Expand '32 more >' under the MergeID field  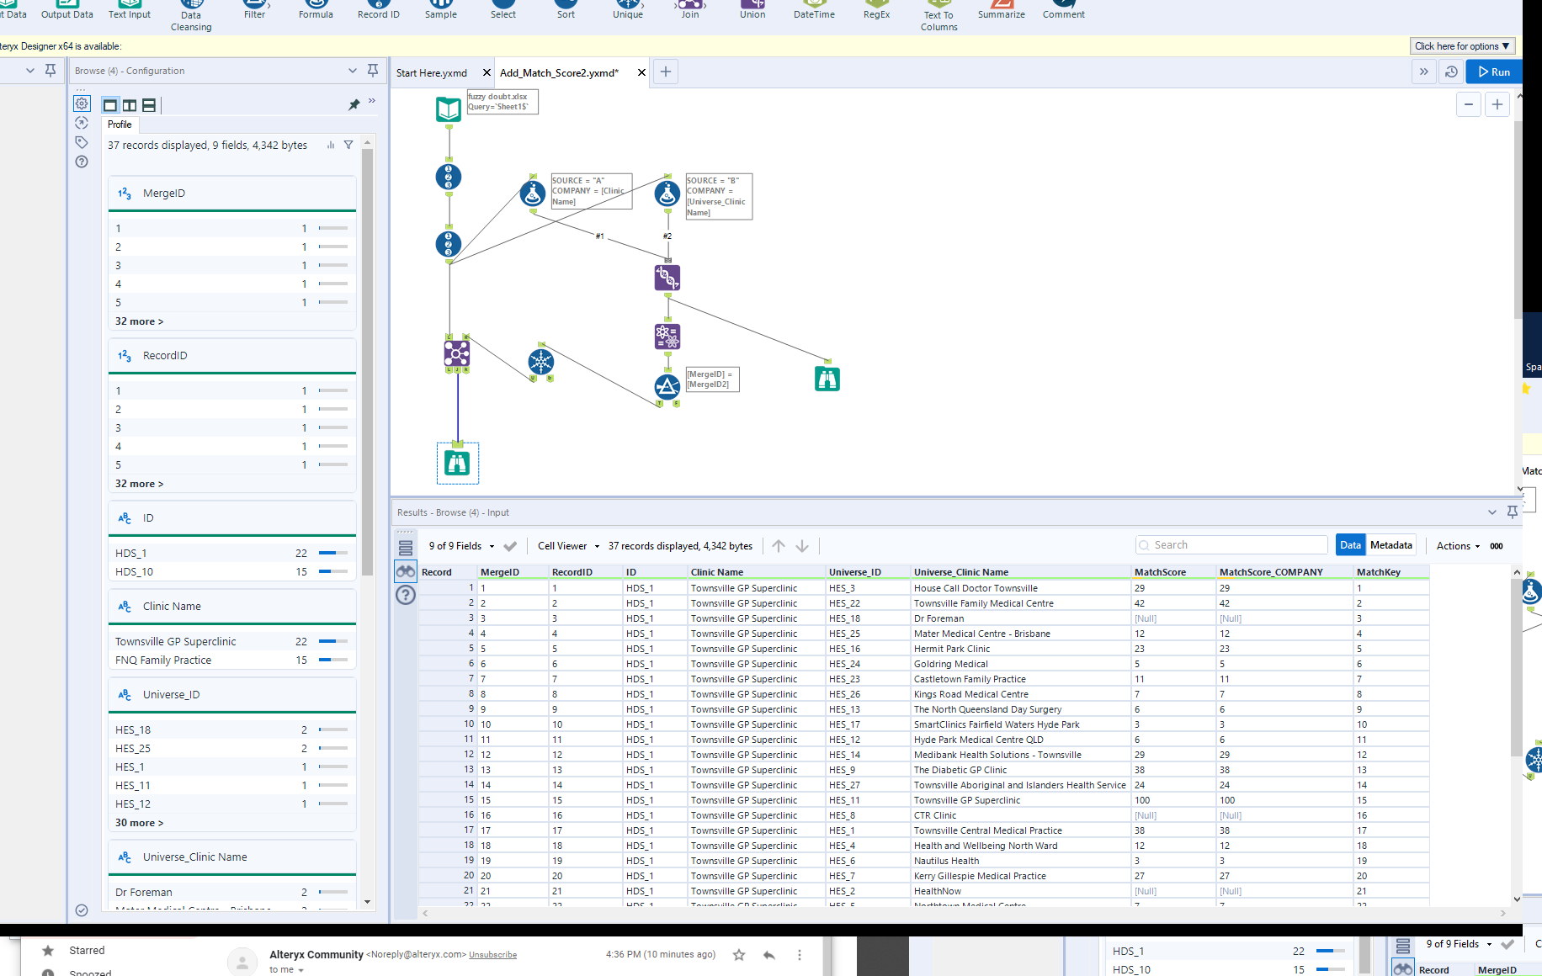[x=139, y=321]
